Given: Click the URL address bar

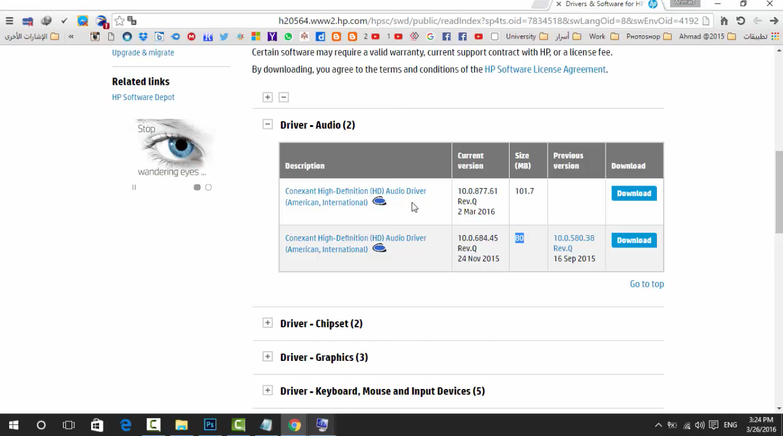Looking at the screenshot, I should tap(488, 21).
